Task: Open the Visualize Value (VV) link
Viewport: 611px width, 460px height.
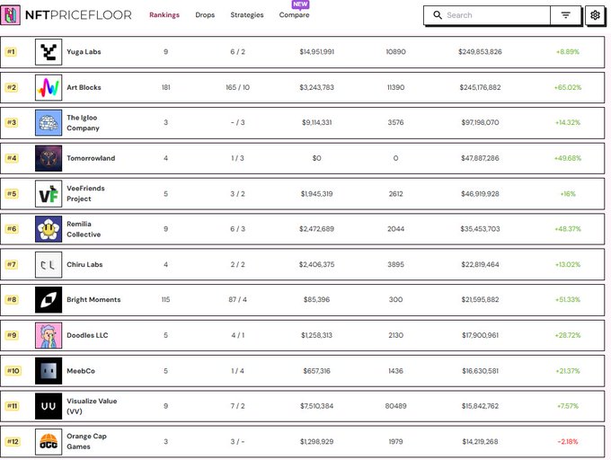Action: (92, 406)
